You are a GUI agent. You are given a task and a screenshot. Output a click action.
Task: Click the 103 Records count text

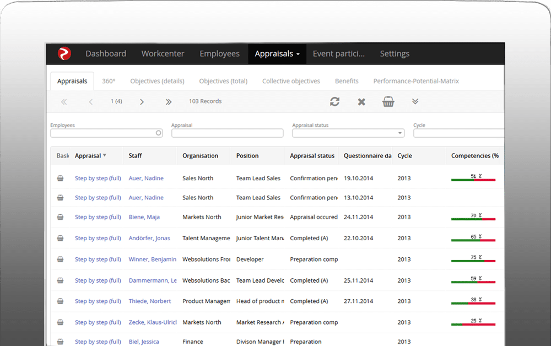(205, 101)
